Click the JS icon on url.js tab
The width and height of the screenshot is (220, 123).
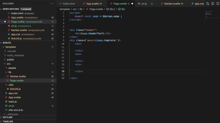click(139, 4)
